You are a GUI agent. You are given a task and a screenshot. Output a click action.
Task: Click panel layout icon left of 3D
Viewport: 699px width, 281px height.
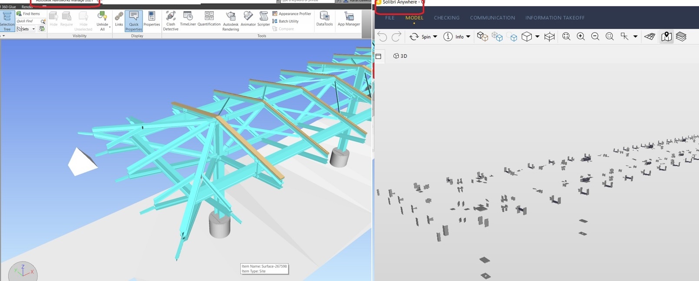pyautogui.click(x=378, y=56)
